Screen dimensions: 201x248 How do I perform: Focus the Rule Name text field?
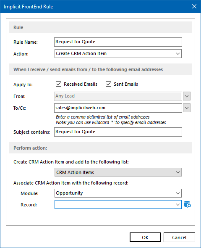point(118,42)
